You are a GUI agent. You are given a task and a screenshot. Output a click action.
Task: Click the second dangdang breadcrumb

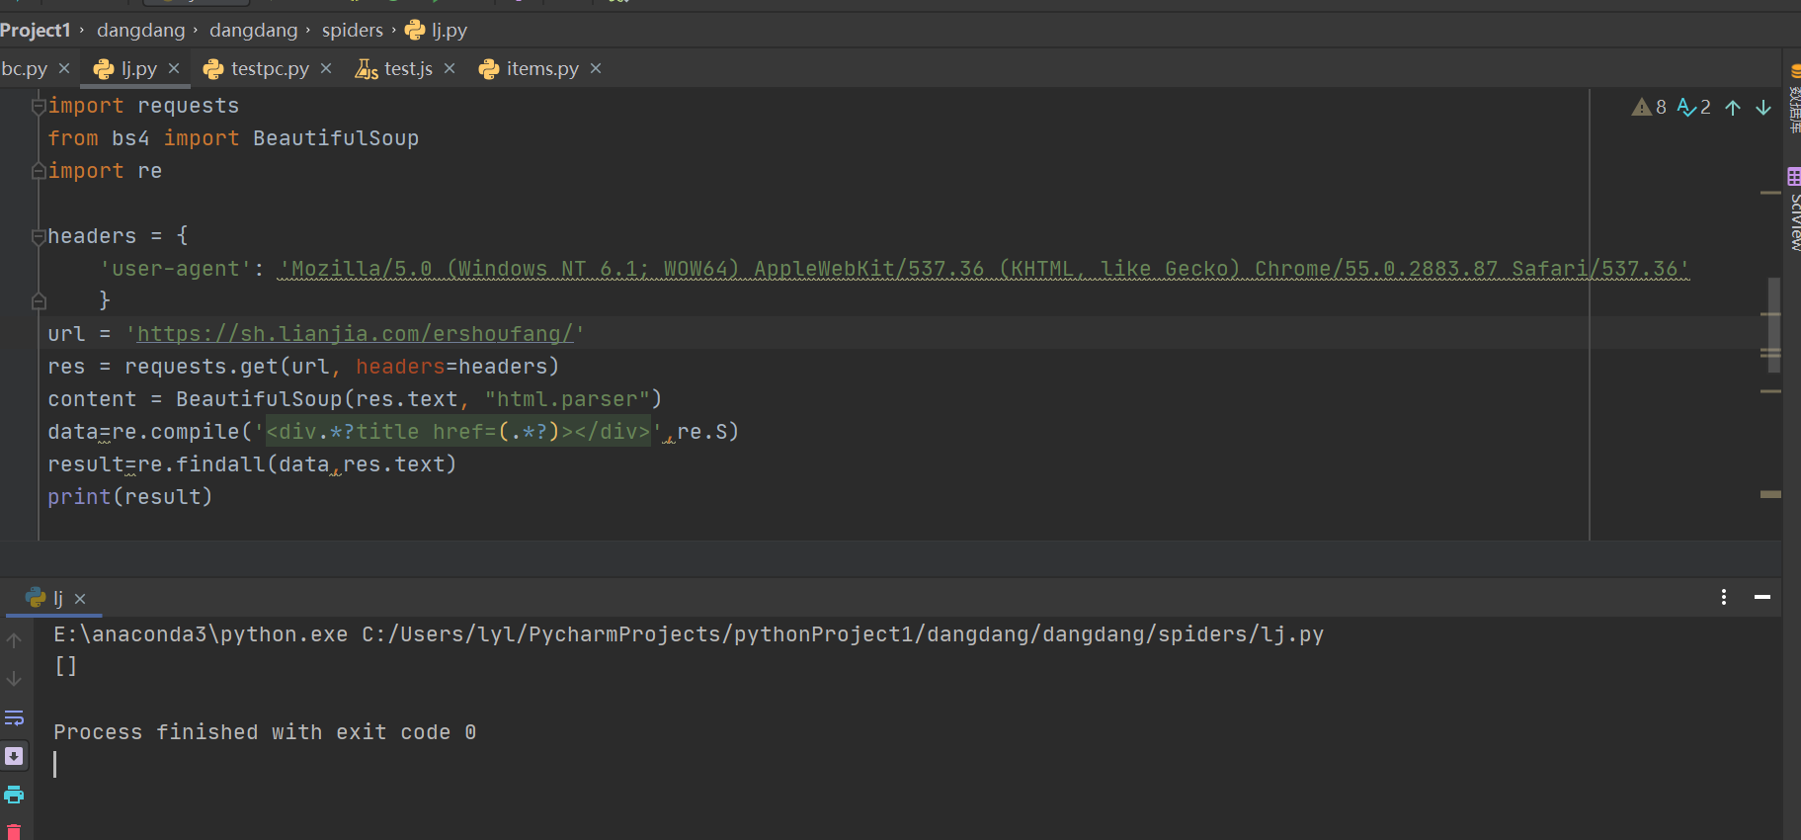pyautogui.click(x=253, y=30)
